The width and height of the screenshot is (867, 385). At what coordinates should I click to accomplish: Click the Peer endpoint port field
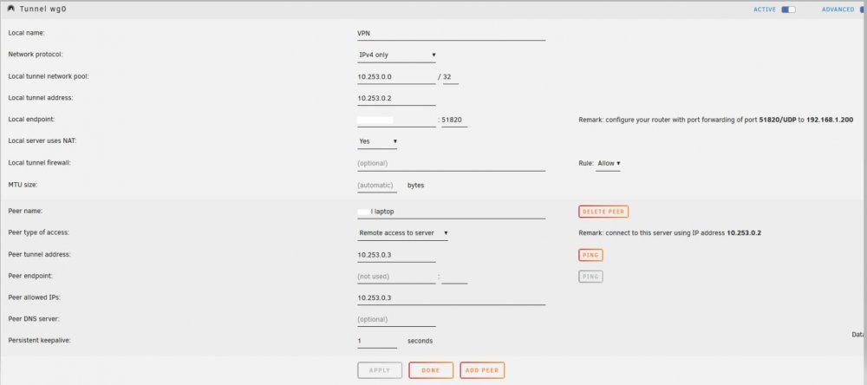pos(454,277)
